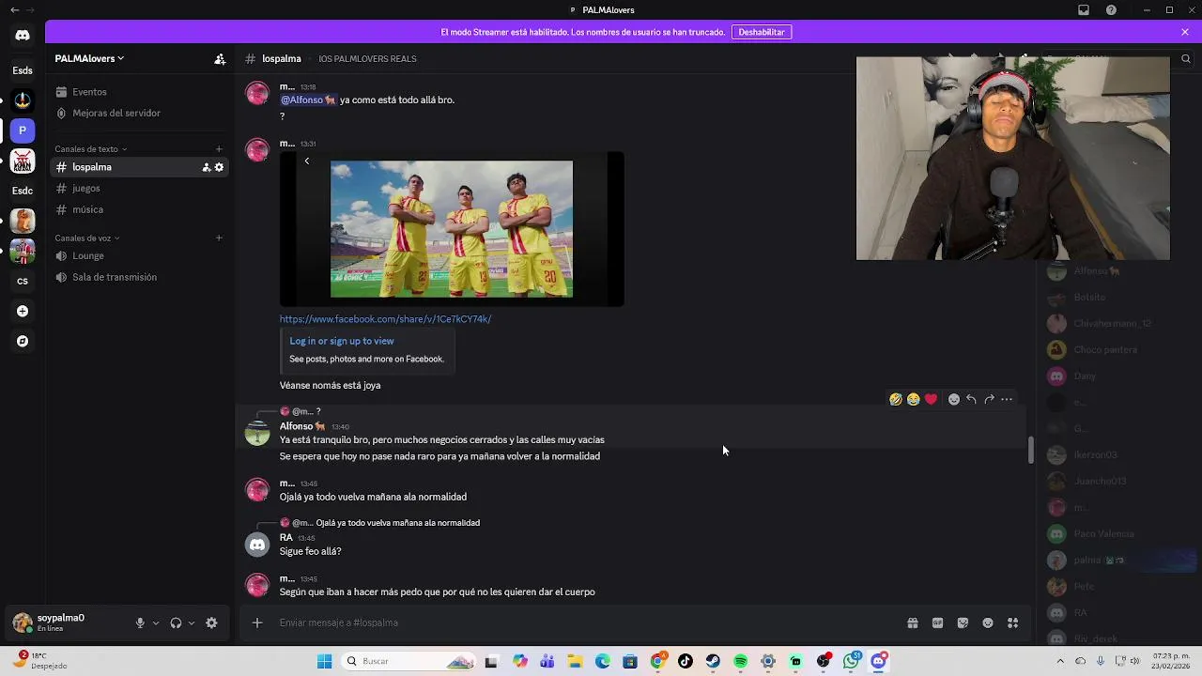Click the @Alfonso mention
The width and height of the screenshot is (1202, 676).
point(307,100)
